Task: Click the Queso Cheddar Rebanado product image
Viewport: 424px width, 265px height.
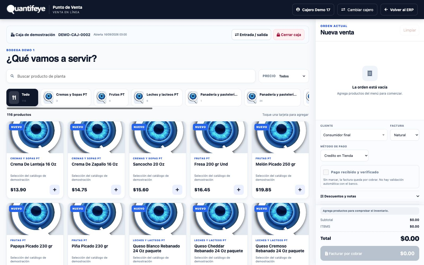Action: 219,219
